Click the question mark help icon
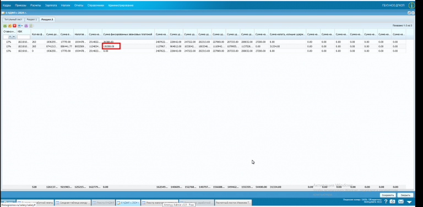 point(386,201)
